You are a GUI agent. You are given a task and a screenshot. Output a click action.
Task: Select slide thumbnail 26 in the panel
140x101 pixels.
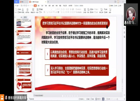point(24,53)
